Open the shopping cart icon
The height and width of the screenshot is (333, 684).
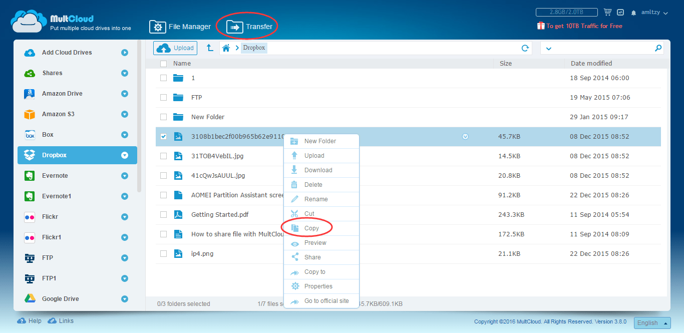point(608,12)
